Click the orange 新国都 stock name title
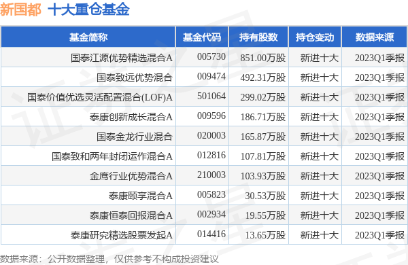Screen dimensions: 408x265 click(20, 10)
